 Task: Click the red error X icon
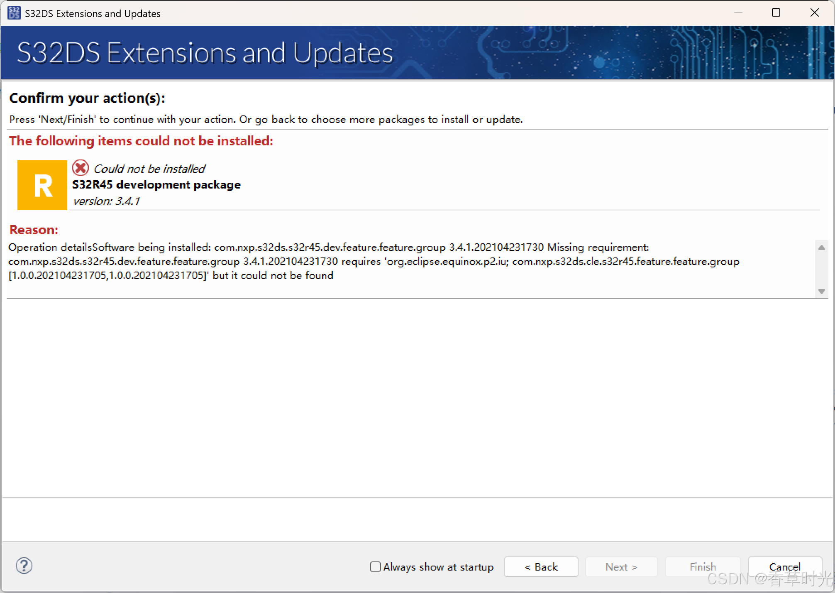click(x=81, y=168)
